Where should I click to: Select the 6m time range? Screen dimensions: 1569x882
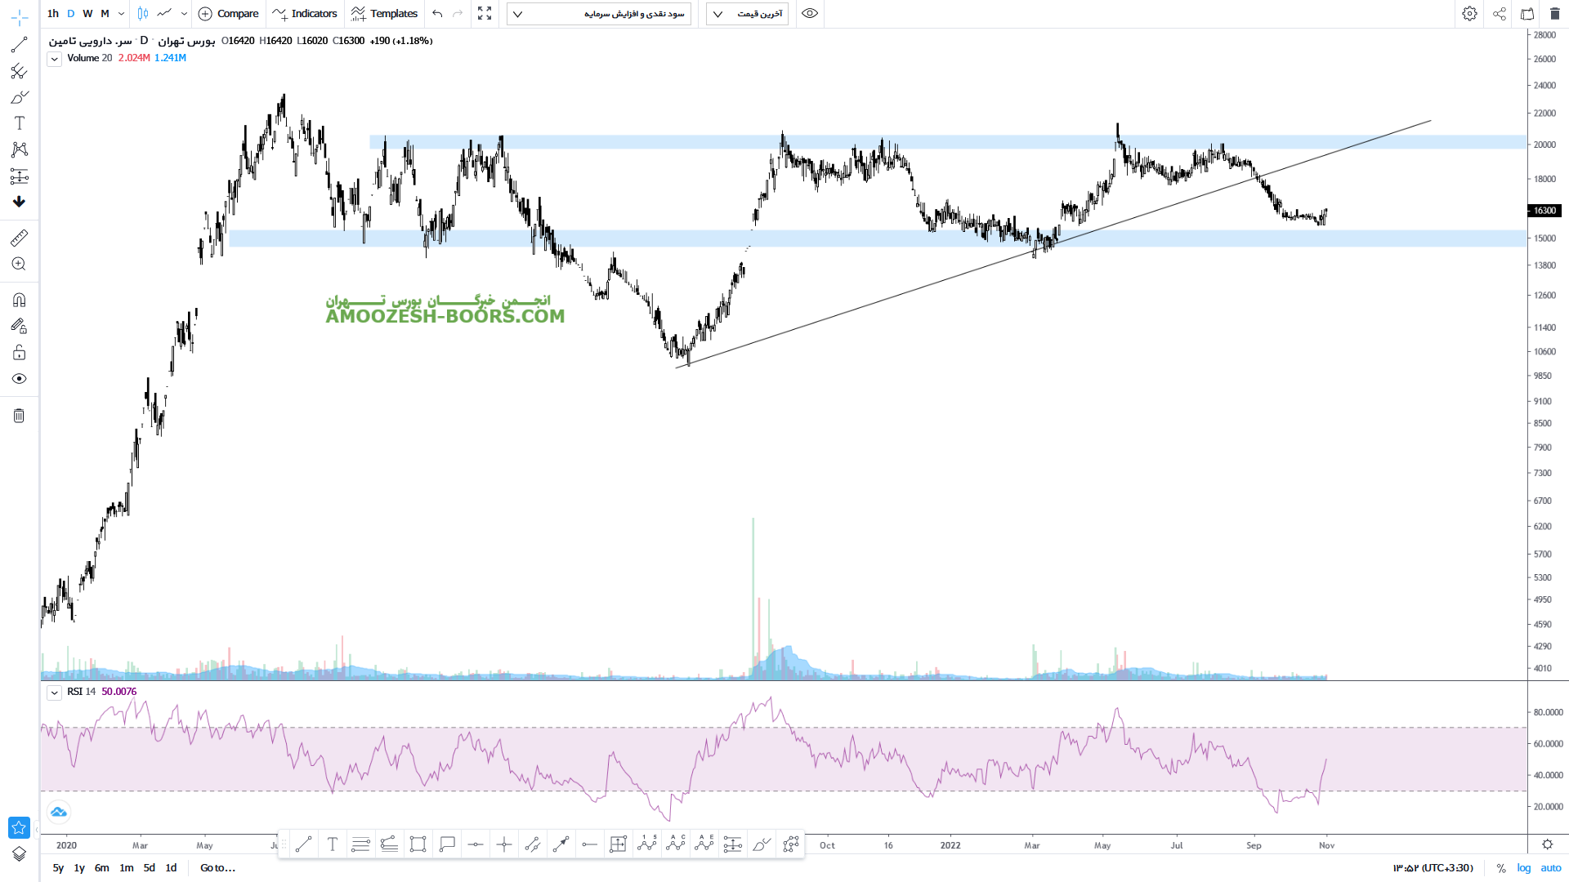coord(101,868)
